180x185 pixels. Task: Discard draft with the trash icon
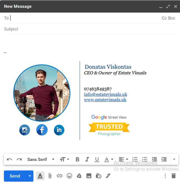(x=174, y=176)
